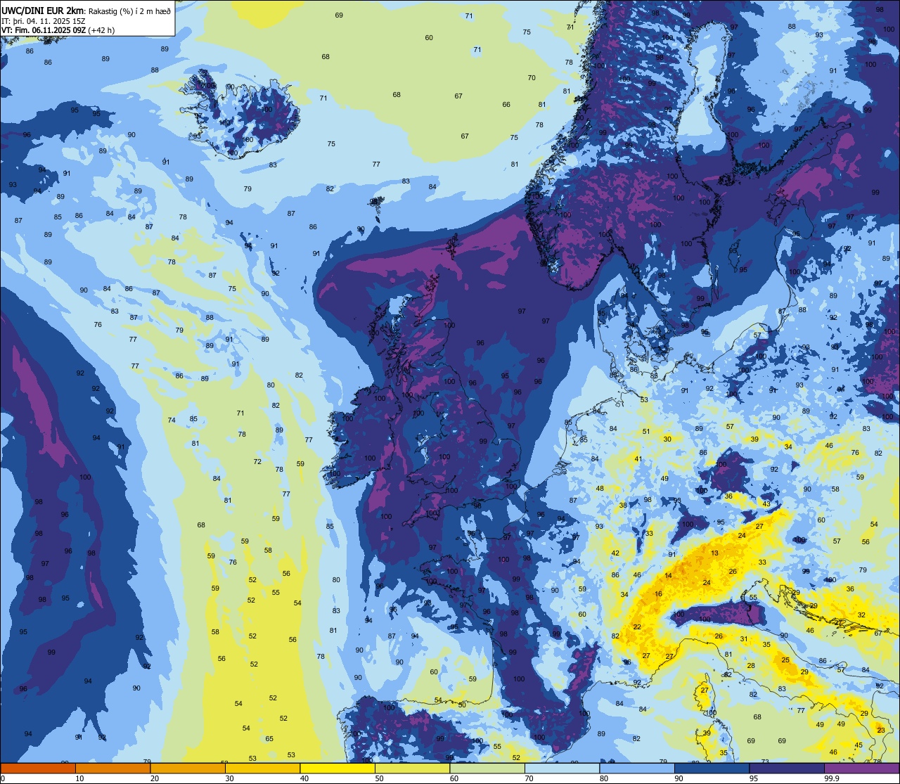Pick the 50–60 pale yellow legend swatch
Image resolution: width=900 pixels, height=784 pixels.
tap(412, 768)
